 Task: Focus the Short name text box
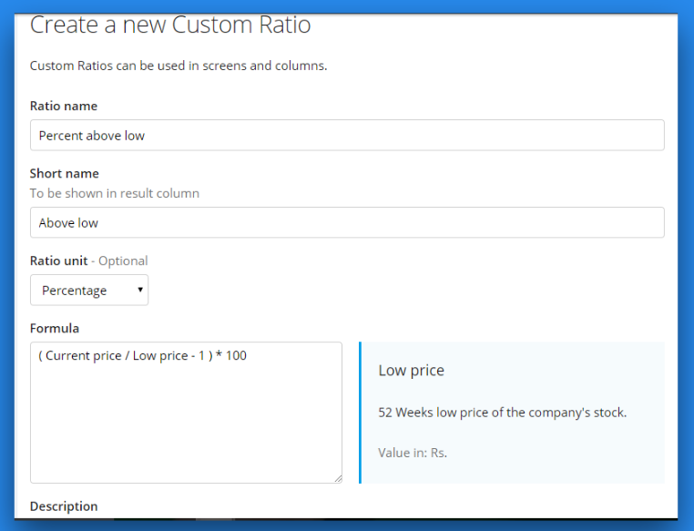pos(346,223)
